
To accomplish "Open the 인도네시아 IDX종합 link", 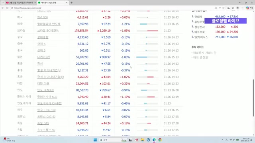I will point(49,103).
